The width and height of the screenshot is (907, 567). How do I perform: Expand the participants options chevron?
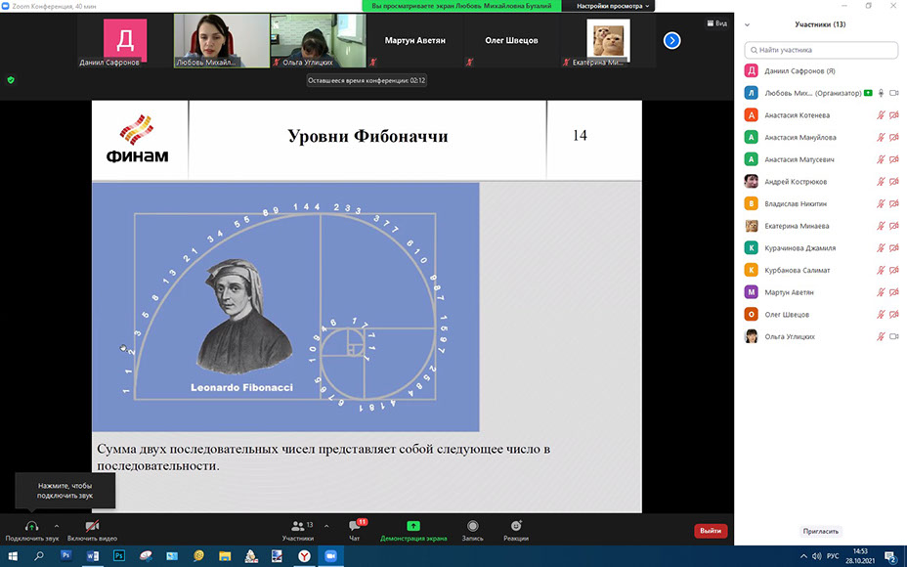(x=326, y=525)
